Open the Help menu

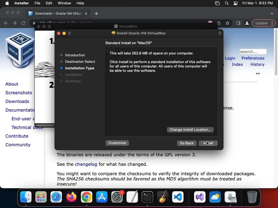(80, 3)
